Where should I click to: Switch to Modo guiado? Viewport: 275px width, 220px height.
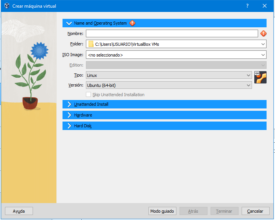point(162,211)
